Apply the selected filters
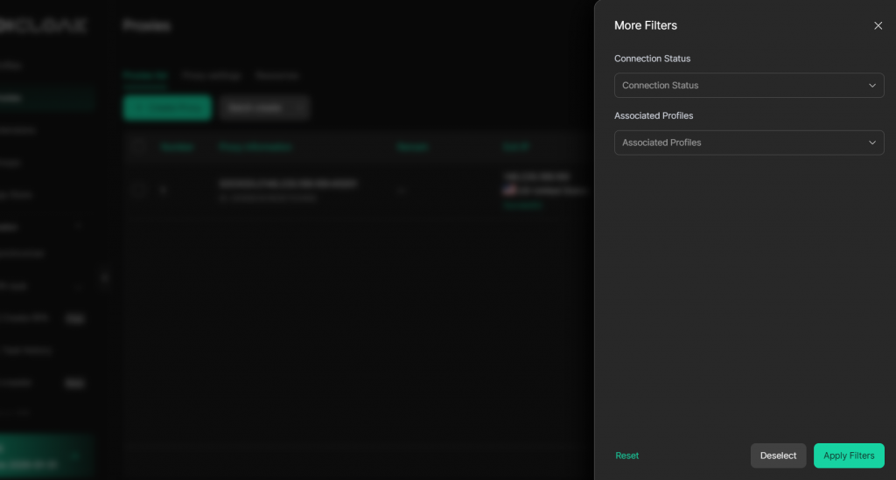This screenshot has height=480, width=896. pyautogui.click(x=848, y=456)
